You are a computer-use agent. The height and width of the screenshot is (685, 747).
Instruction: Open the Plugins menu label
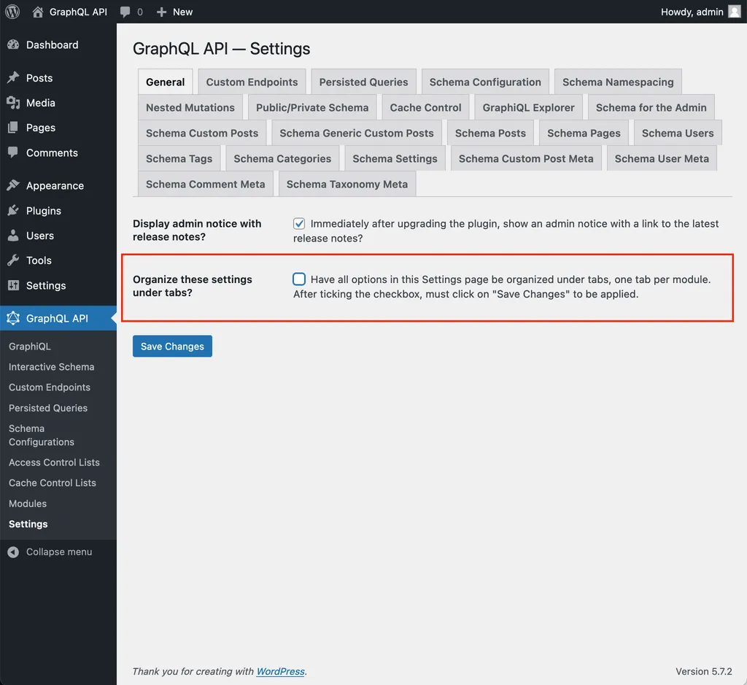(x=43, y=211)
